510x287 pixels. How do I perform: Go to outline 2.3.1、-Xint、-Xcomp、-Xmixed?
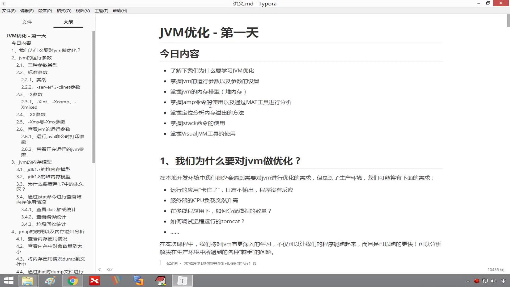(x=49, y=104)
